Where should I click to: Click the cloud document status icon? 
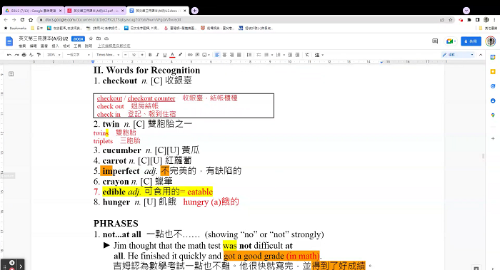click(x=106, y=38)
